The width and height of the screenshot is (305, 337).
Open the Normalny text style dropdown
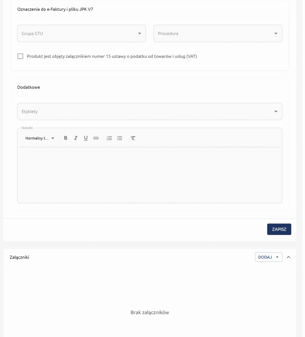coord(40,138)
